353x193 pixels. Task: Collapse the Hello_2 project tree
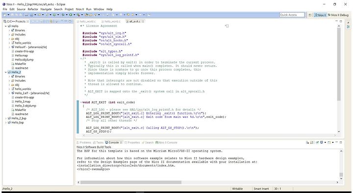pyautogui.click(x=5, y=72)
